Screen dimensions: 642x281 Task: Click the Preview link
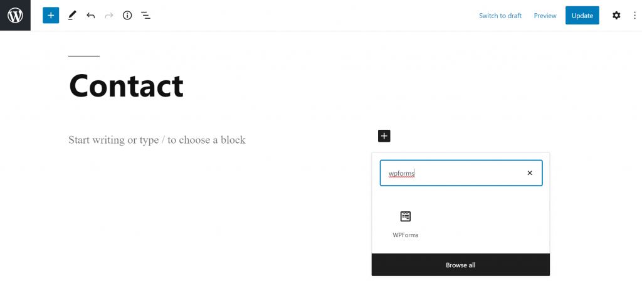click(x=545, y=16)
